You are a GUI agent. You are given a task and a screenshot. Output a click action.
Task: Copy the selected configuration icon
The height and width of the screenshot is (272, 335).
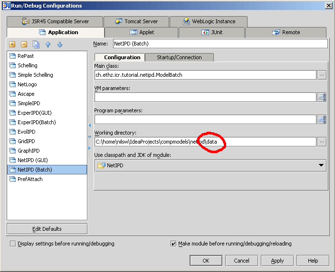(36, 44)
